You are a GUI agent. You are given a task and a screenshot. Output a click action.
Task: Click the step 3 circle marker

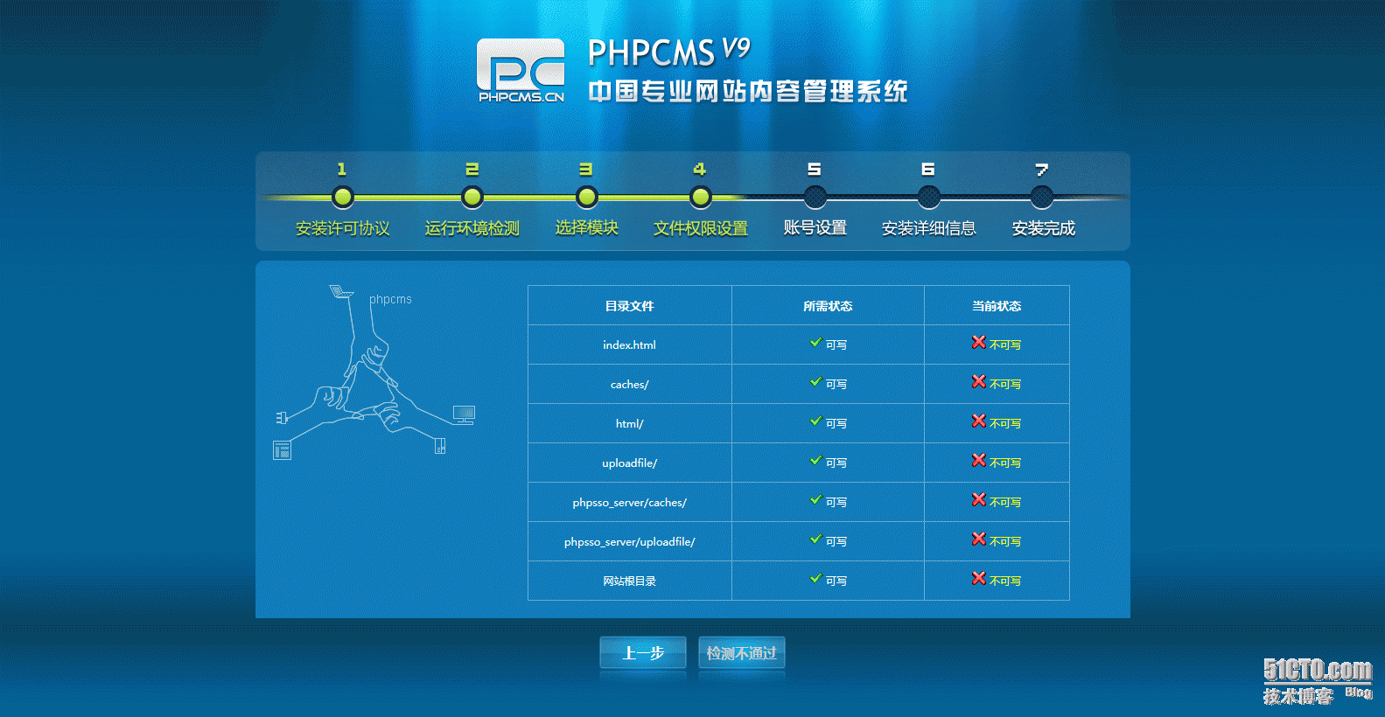pyautogui.click(x=587, y=197)
